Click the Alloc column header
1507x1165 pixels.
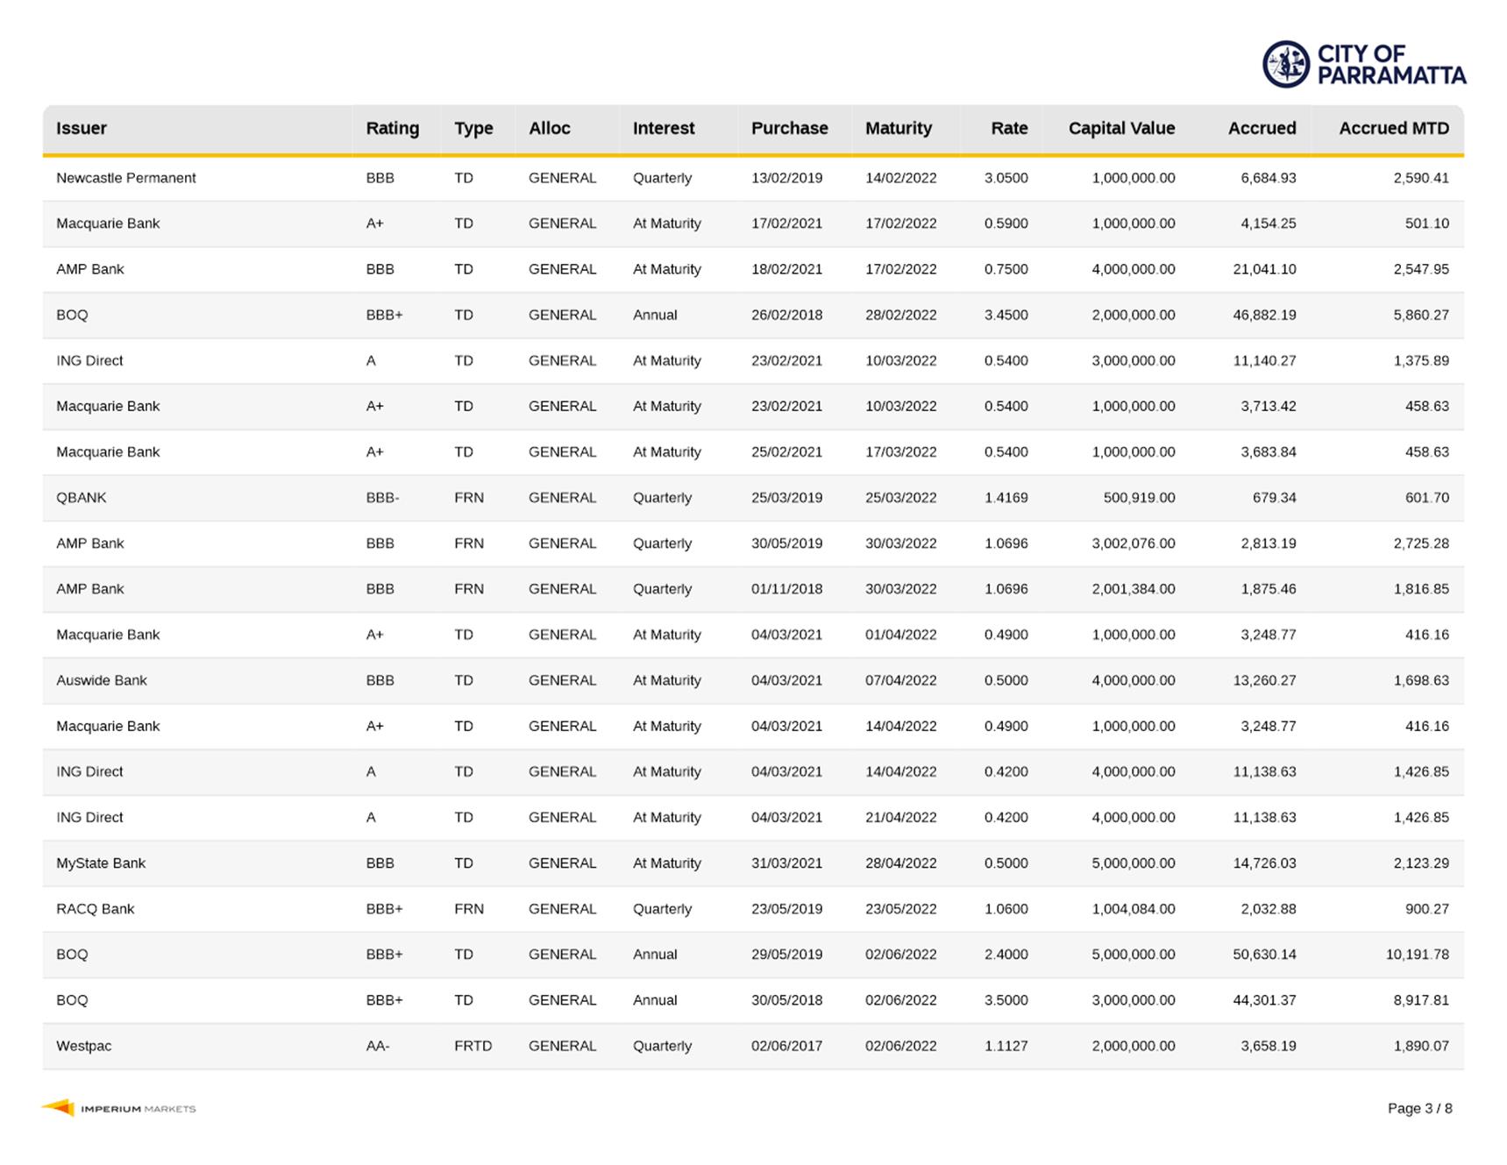tap(550, 128)
